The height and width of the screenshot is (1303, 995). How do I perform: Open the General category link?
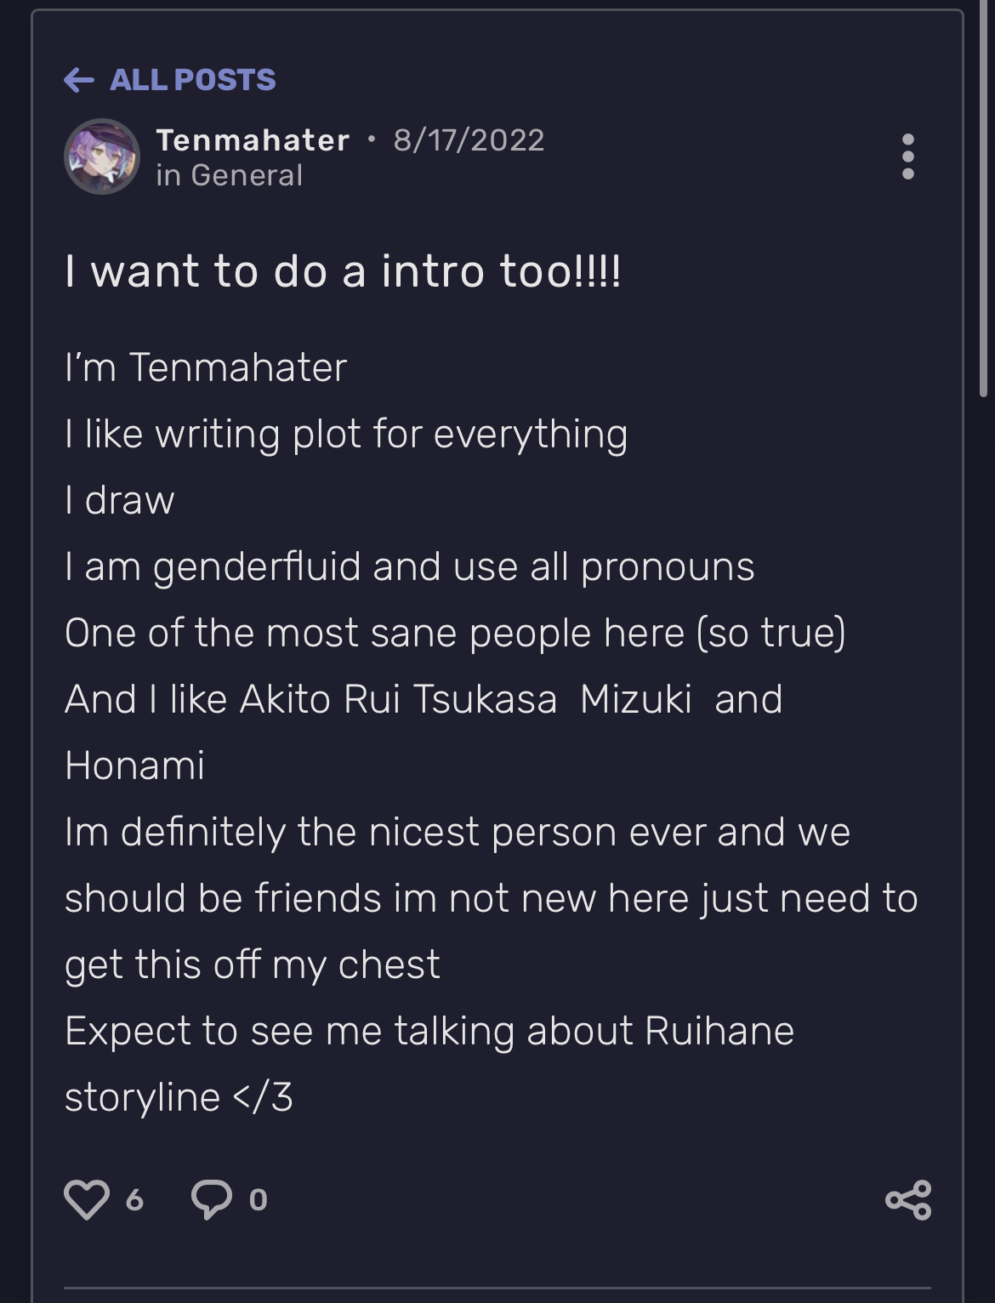pyautogui.click(x=247, y=175)
